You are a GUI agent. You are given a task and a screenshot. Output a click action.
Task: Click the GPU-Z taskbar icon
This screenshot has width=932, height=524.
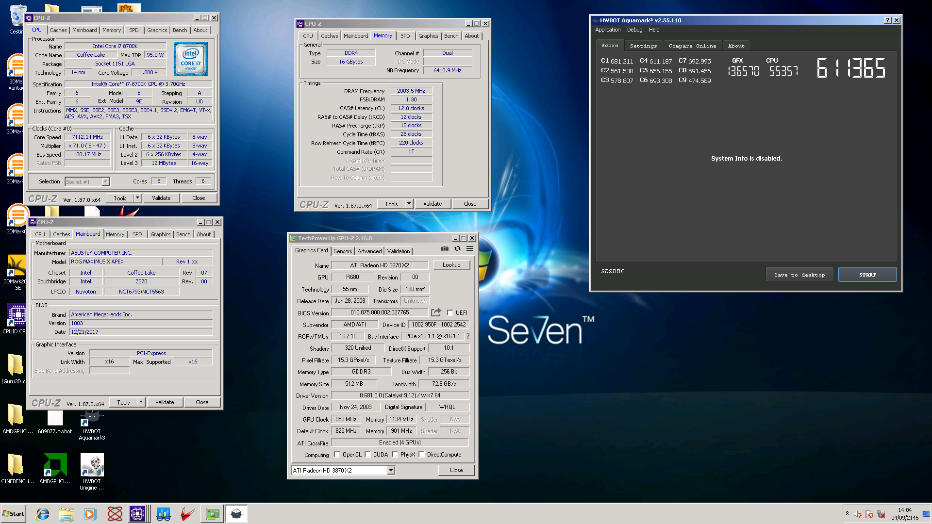point(213,514)
